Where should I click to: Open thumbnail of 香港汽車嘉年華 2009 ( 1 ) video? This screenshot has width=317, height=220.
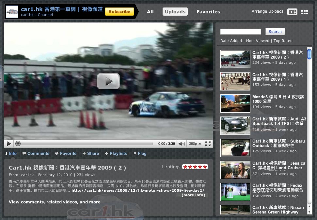235,81
